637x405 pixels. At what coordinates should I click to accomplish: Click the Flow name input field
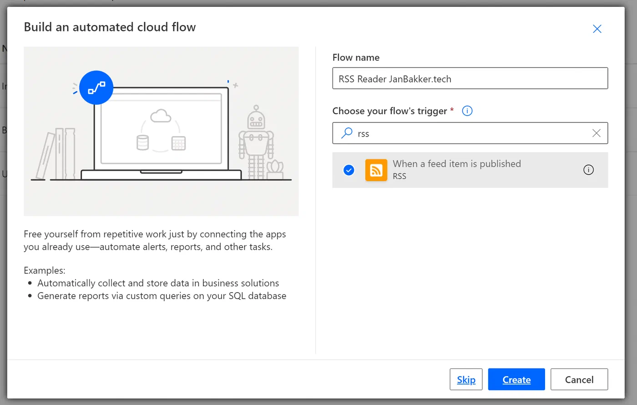tap(470, 78)
